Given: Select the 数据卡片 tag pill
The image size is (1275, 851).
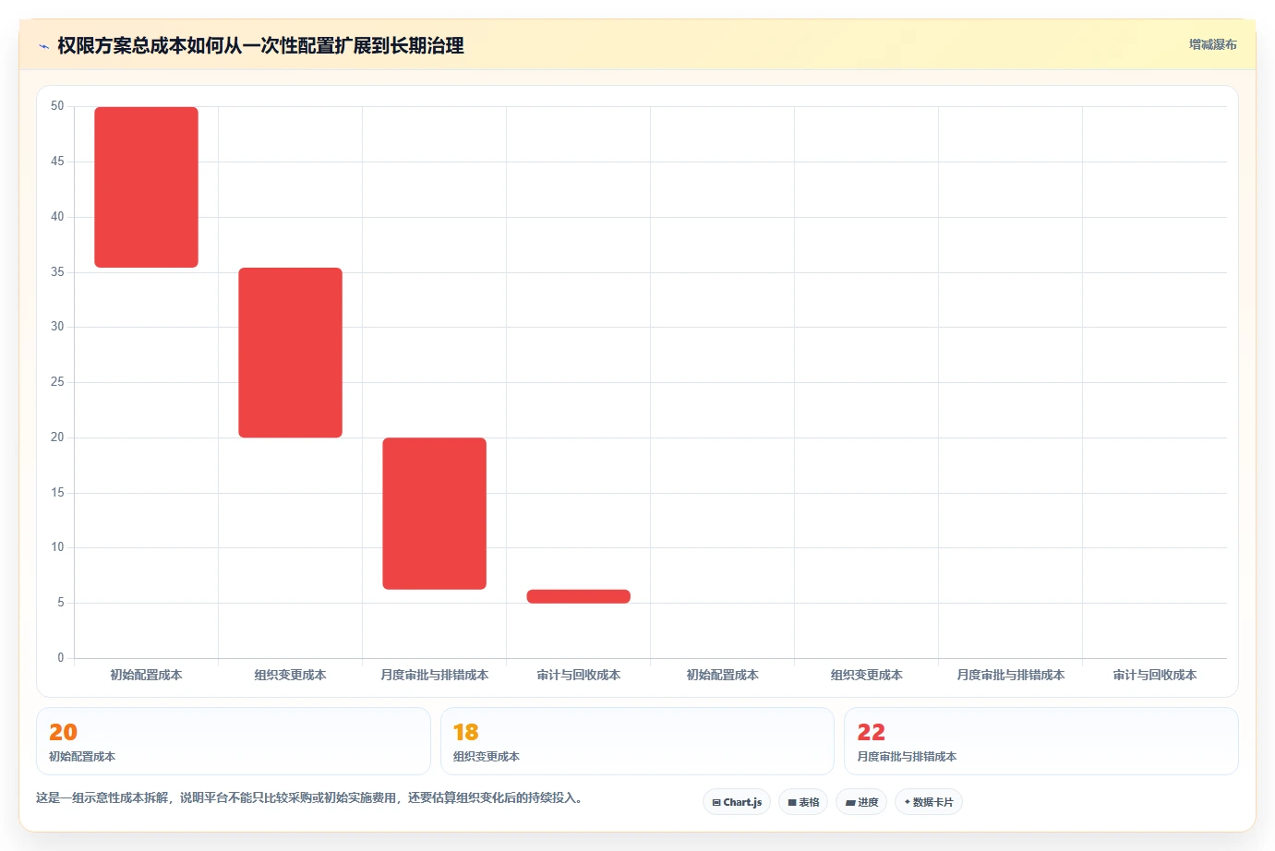Looking at the screenshot, I should 929,802.
